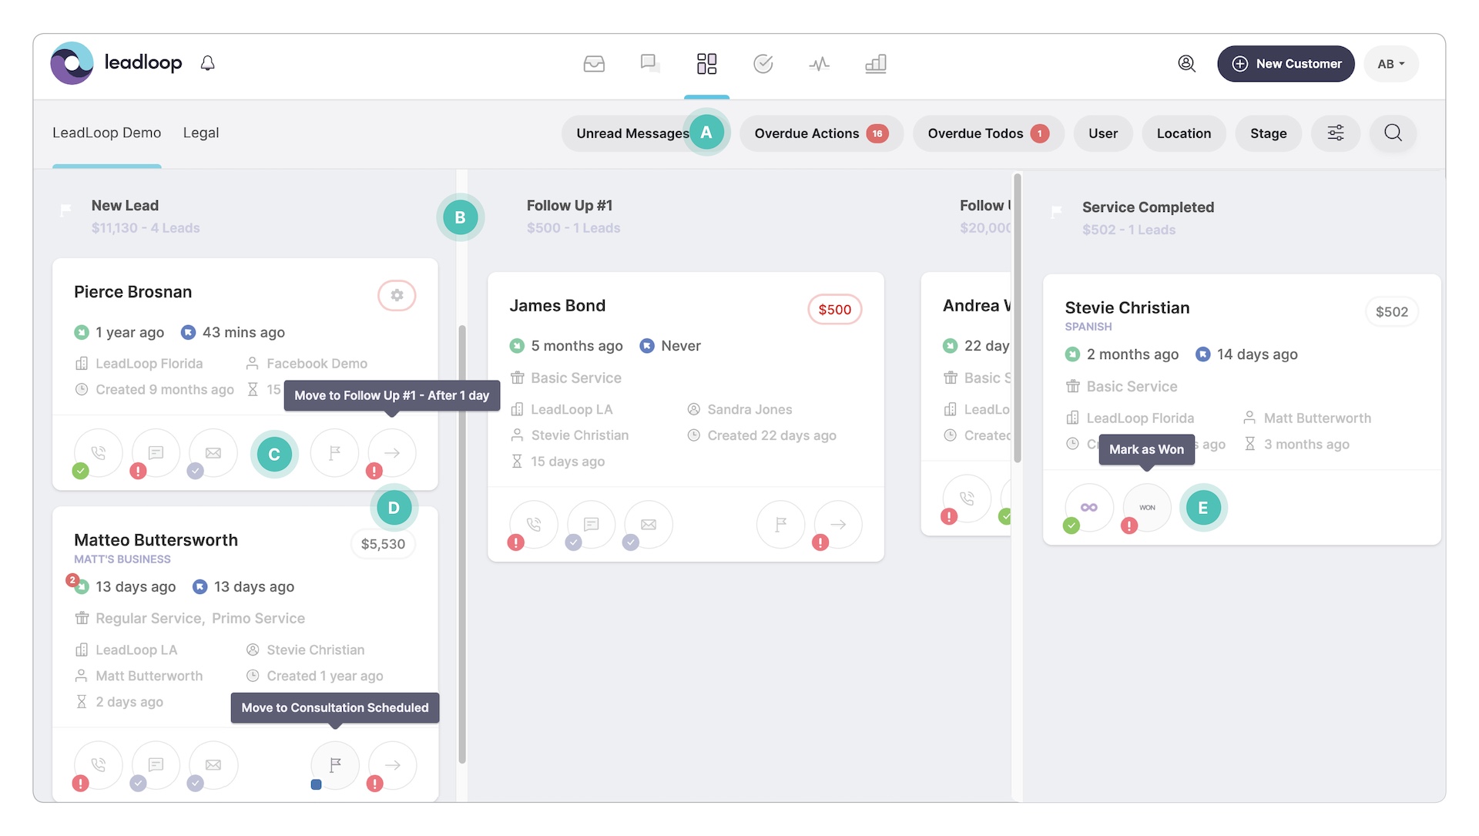Click the chat bubble icon on James Bond's card

(x=590, y=525)
